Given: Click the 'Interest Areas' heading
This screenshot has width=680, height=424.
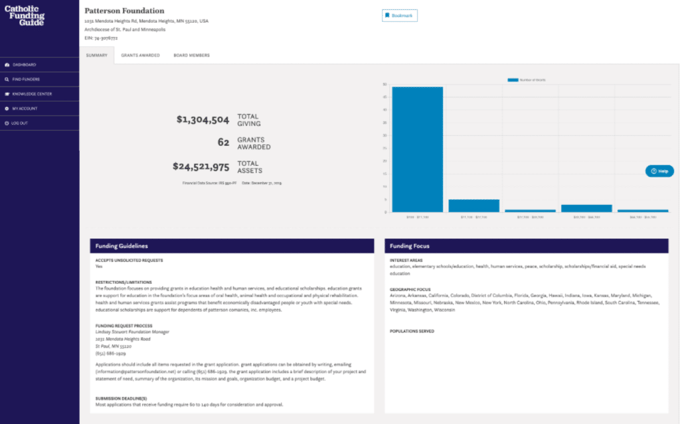Looking at the screenshot, I should [406, 261].
